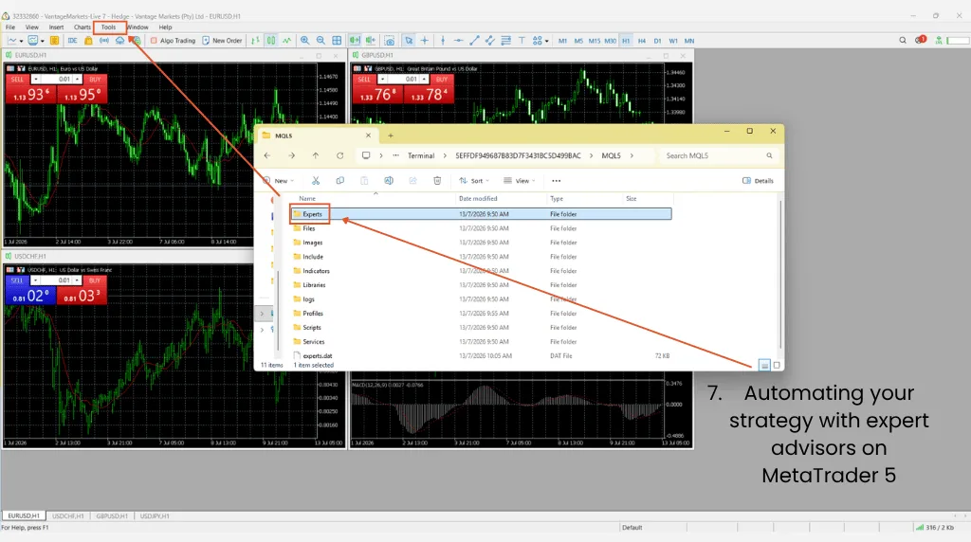
Task: Toggle chart auto scroll button
Action: [x=355, y=41]
